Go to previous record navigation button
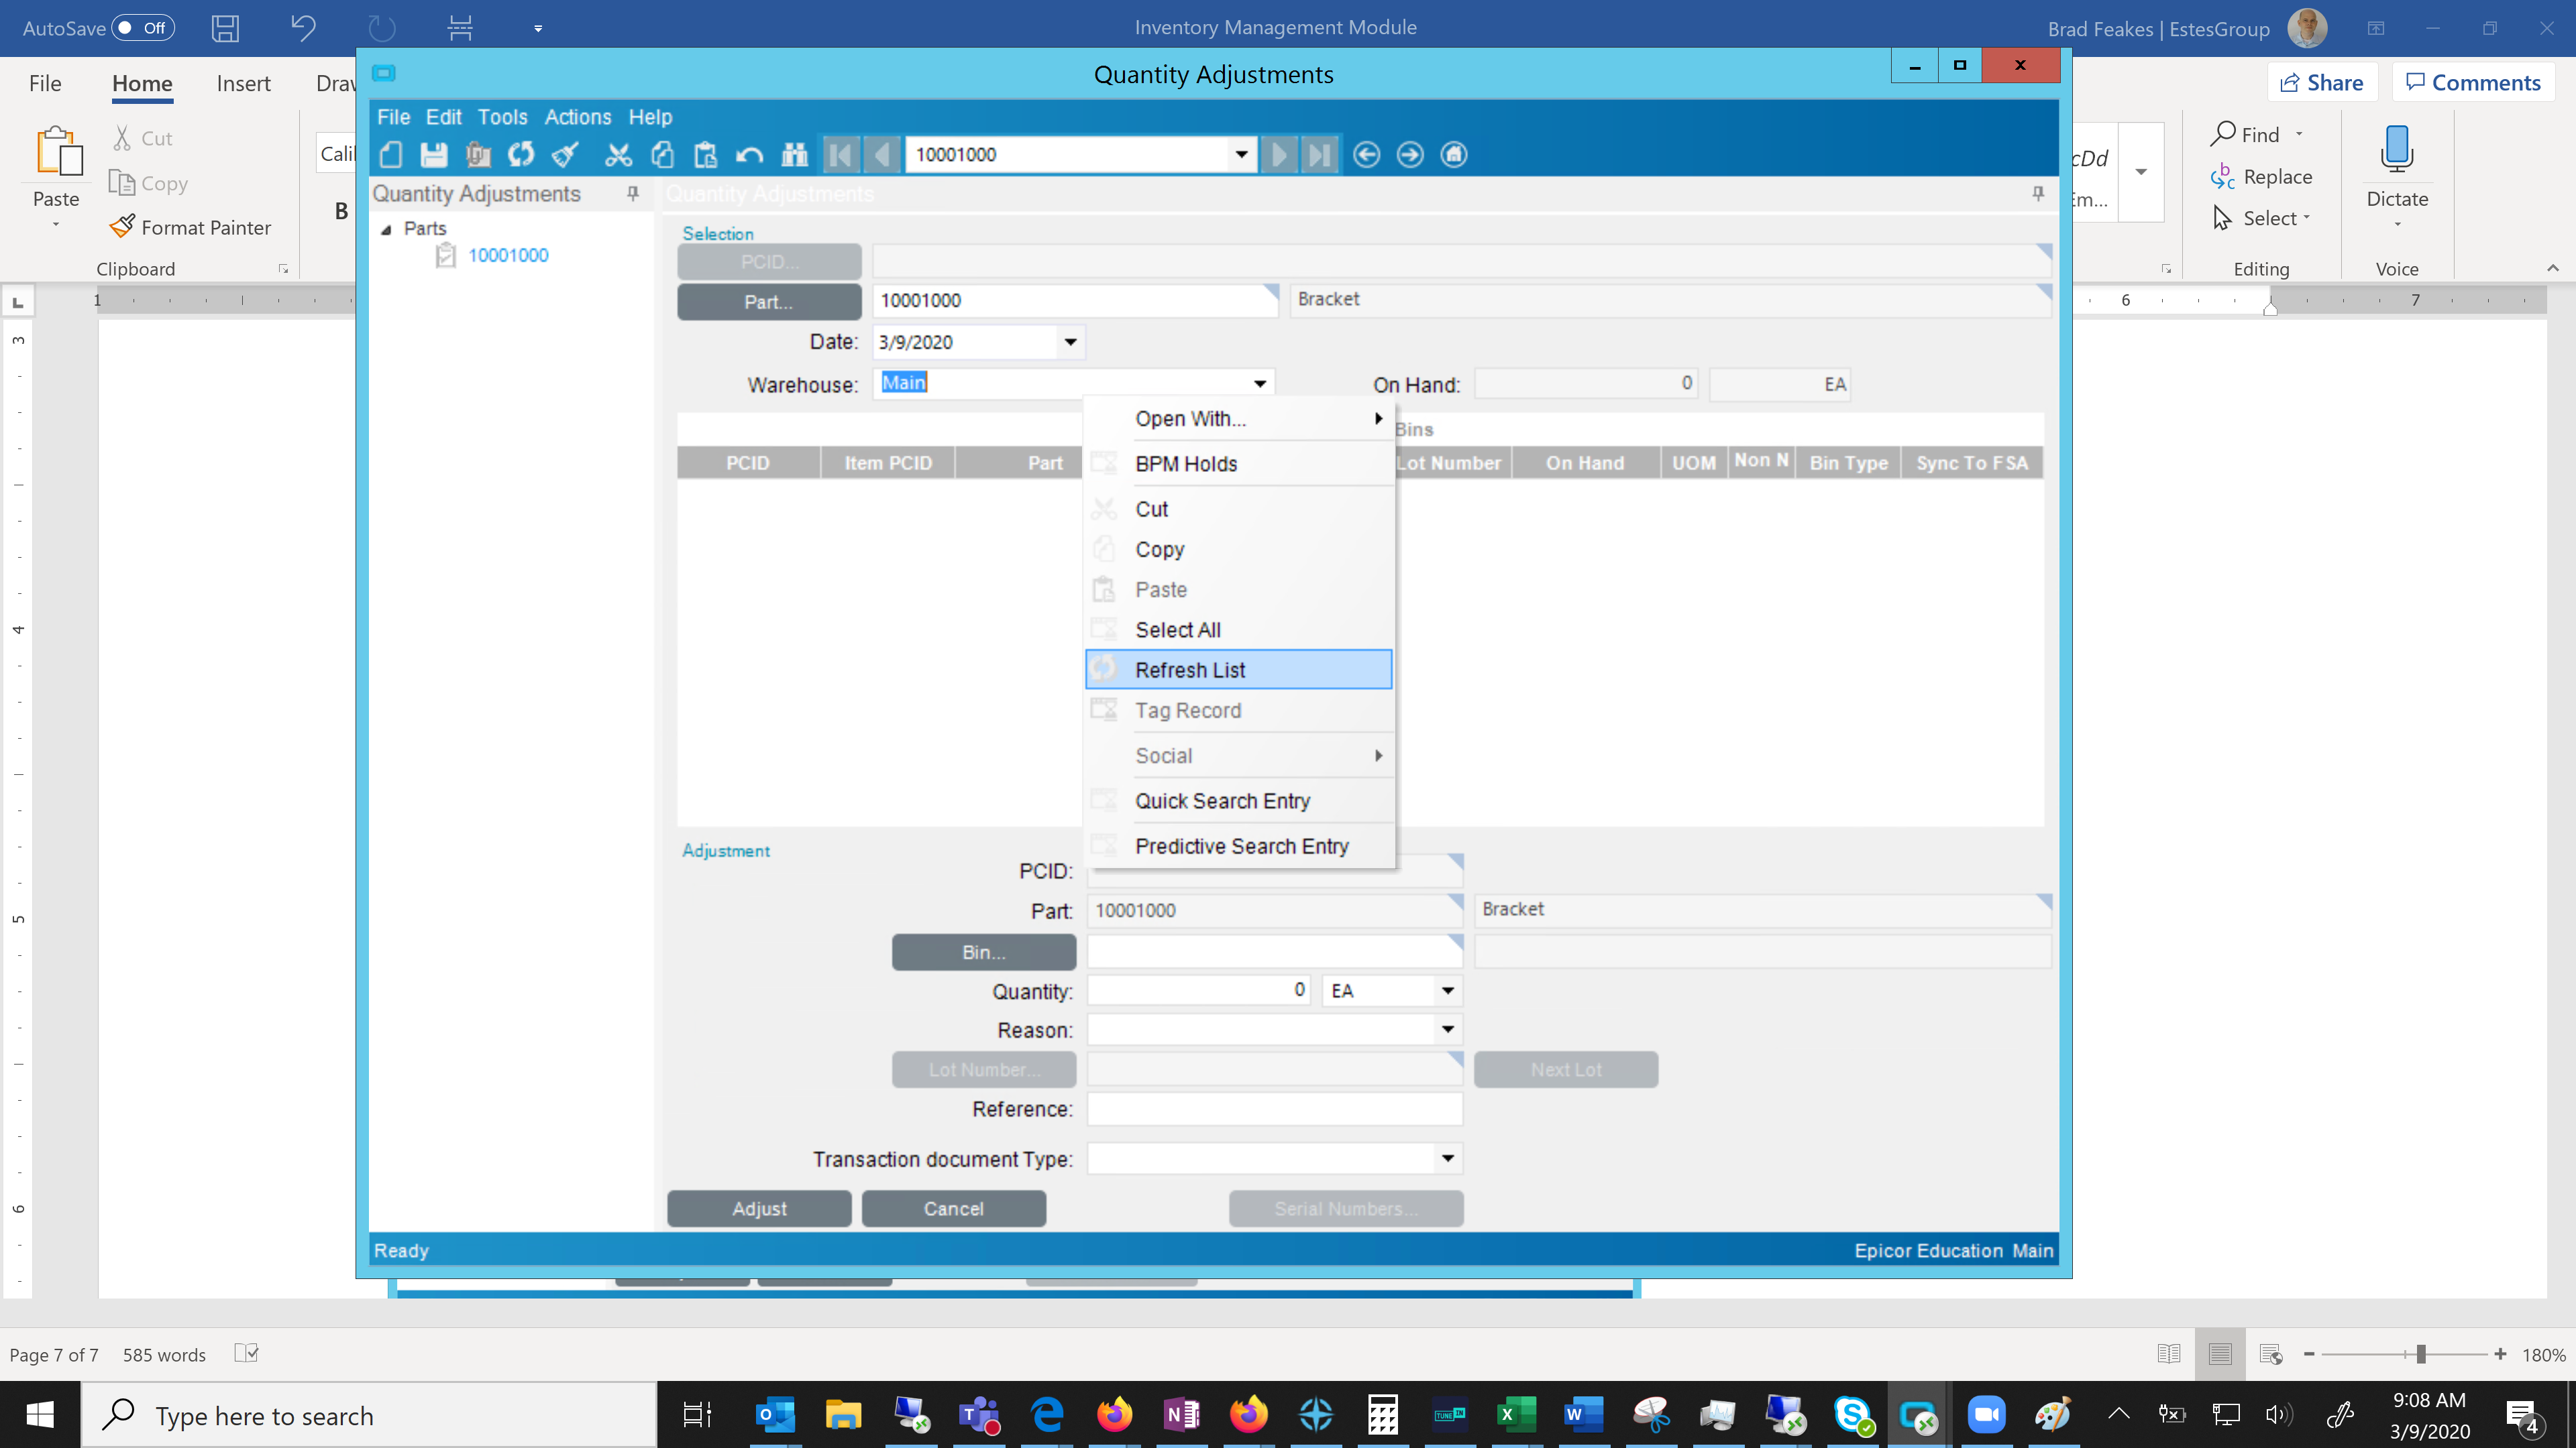 pos(881,154)
